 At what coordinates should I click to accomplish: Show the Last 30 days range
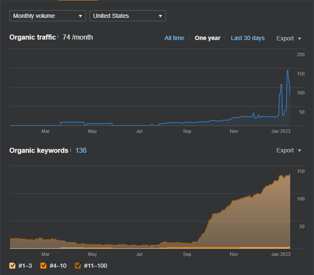point(248,38)
